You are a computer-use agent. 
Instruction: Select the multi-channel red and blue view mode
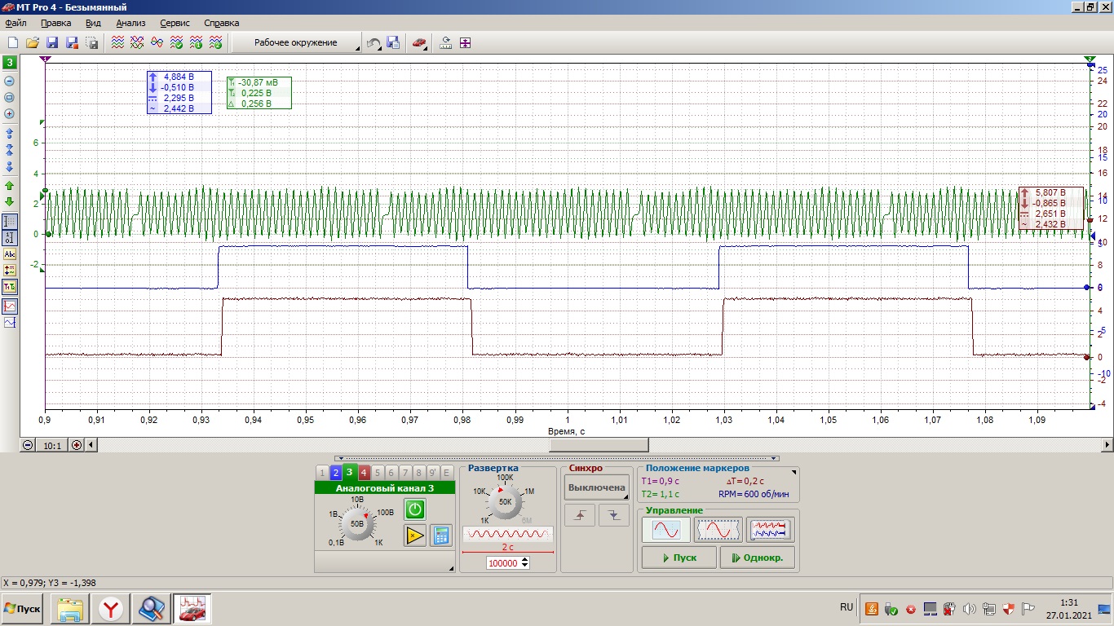pos(771,530)
